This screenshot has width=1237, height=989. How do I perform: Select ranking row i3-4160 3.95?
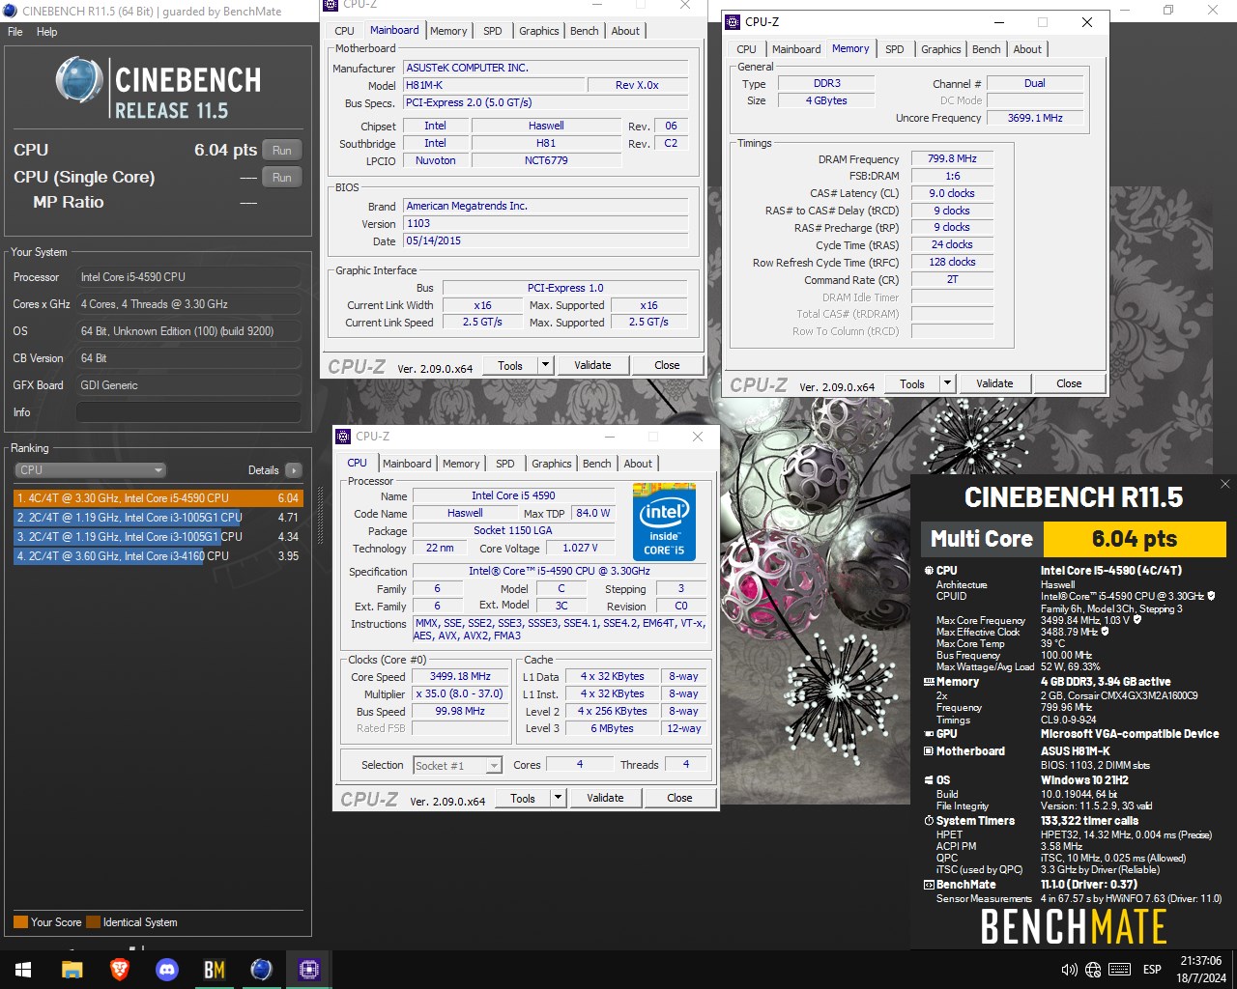click(158, 556)
